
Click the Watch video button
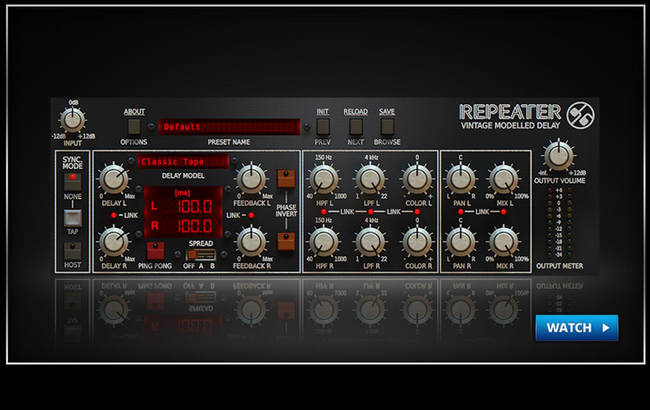click(x=577, y=328)
